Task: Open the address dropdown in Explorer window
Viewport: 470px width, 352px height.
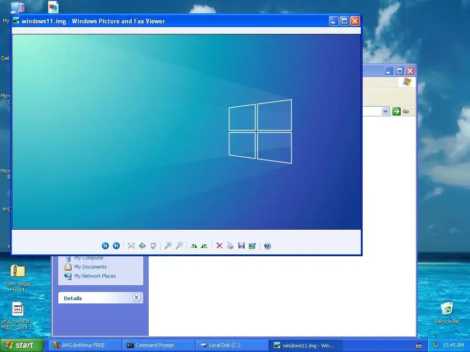Action: 385,111
